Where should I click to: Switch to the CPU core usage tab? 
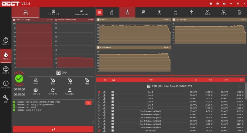coord(53,12)
